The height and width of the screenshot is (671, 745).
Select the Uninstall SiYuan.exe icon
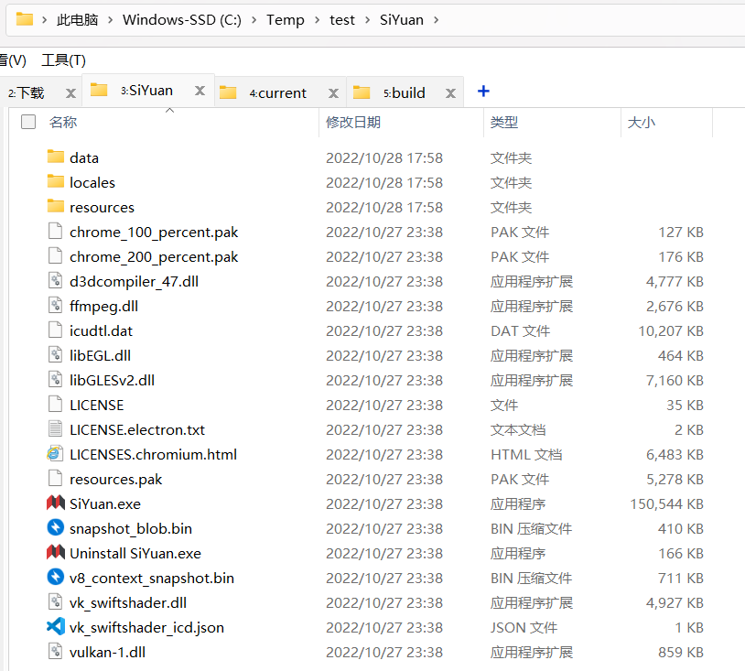point(56,552)
